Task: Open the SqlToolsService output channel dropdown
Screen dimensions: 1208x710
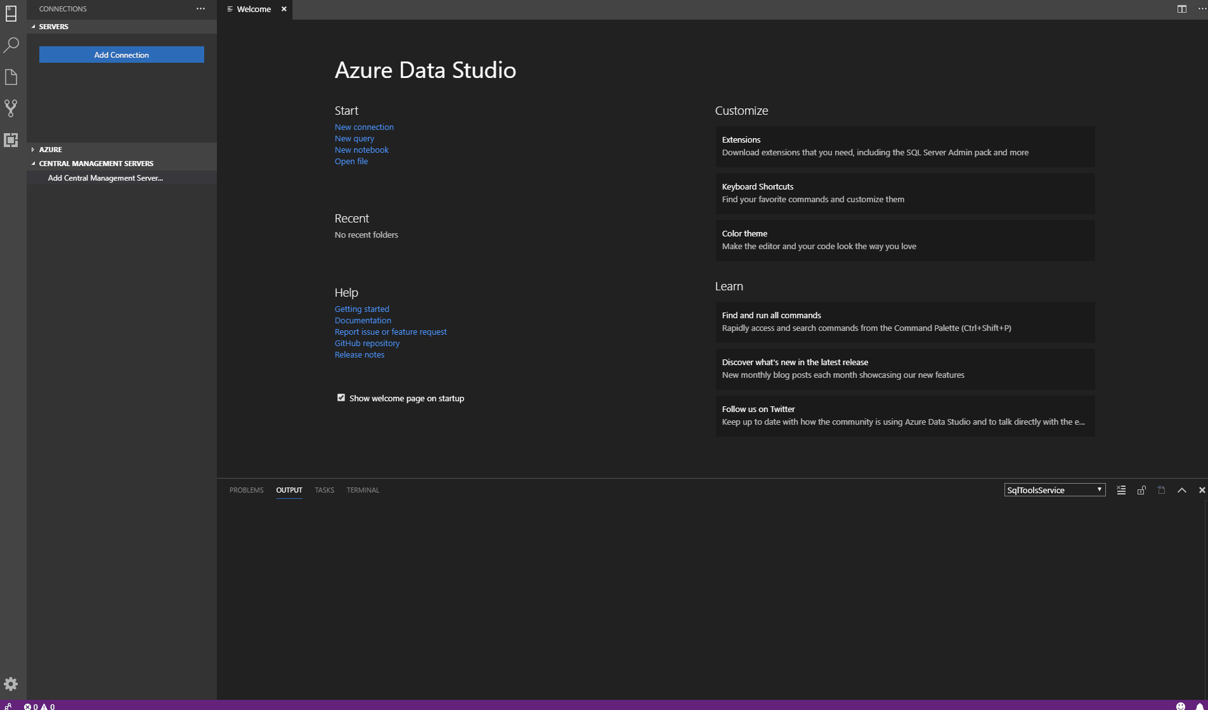Action: pos(1054,489)
